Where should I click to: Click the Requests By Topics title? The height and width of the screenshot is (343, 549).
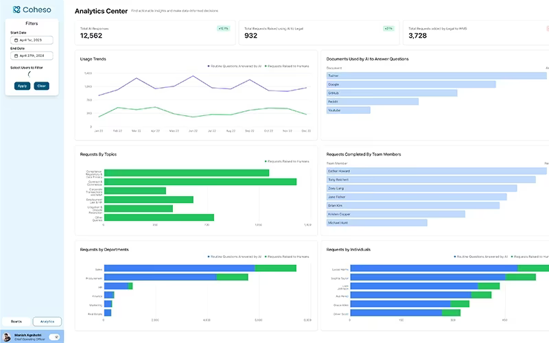[98, 154]
